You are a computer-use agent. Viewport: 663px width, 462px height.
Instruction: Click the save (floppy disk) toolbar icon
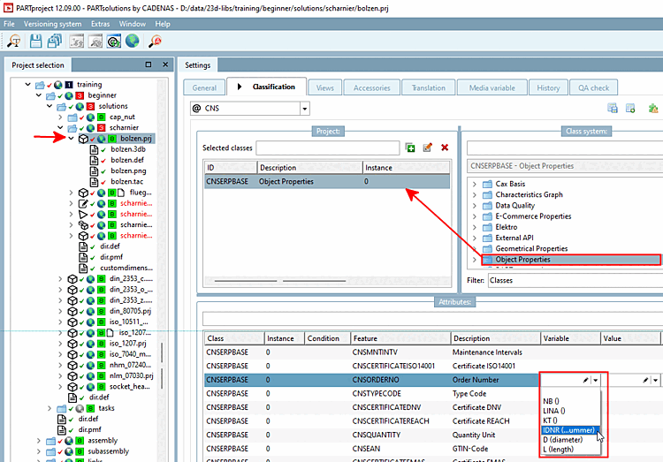36,41
